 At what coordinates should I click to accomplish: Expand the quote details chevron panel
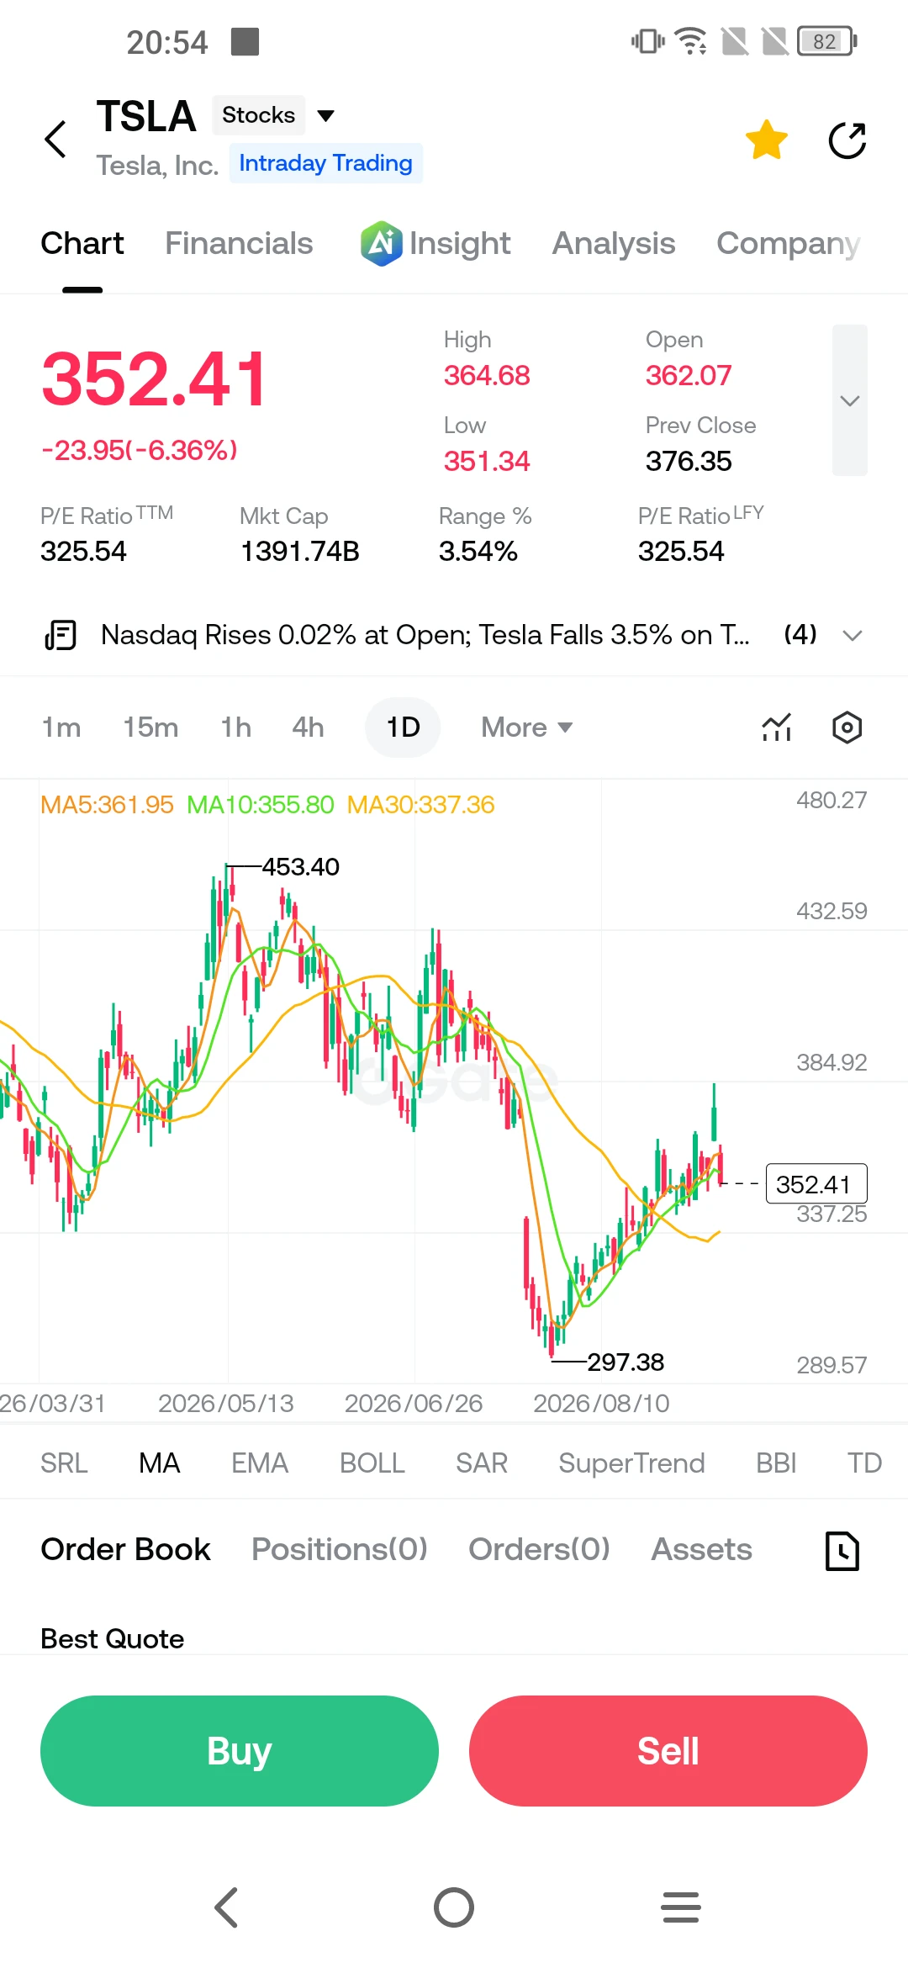pos(849,400)
